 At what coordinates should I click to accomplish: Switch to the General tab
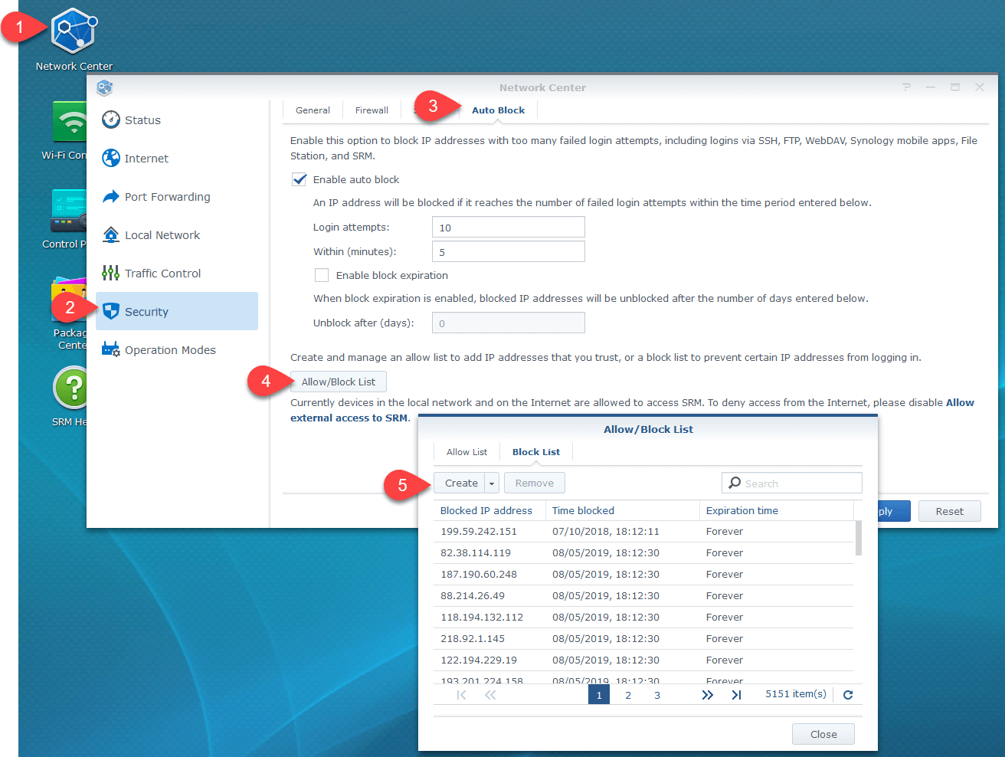[313, 110]
